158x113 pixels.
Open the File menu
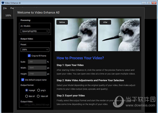[x=5, y=8]
